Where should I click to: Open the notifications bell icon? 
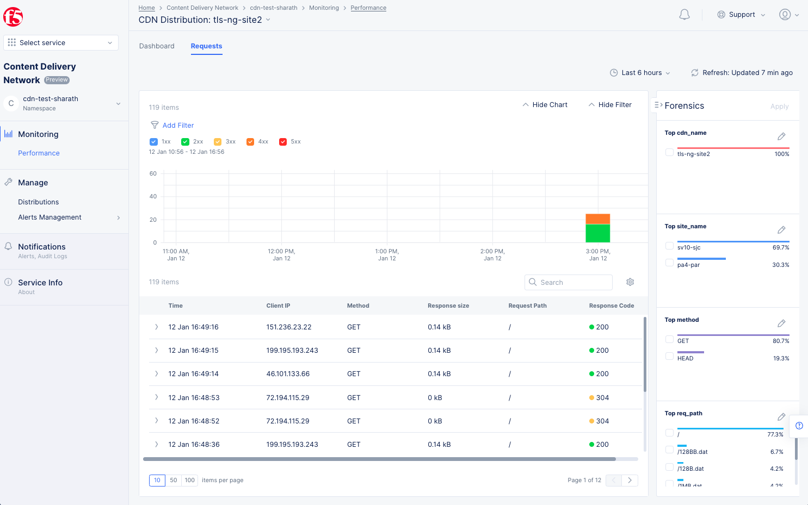[684, 14]
